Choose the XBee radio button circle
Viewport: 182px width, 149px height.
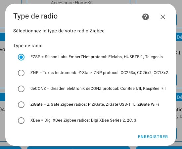pyautogui.click(x=21, y=121)
